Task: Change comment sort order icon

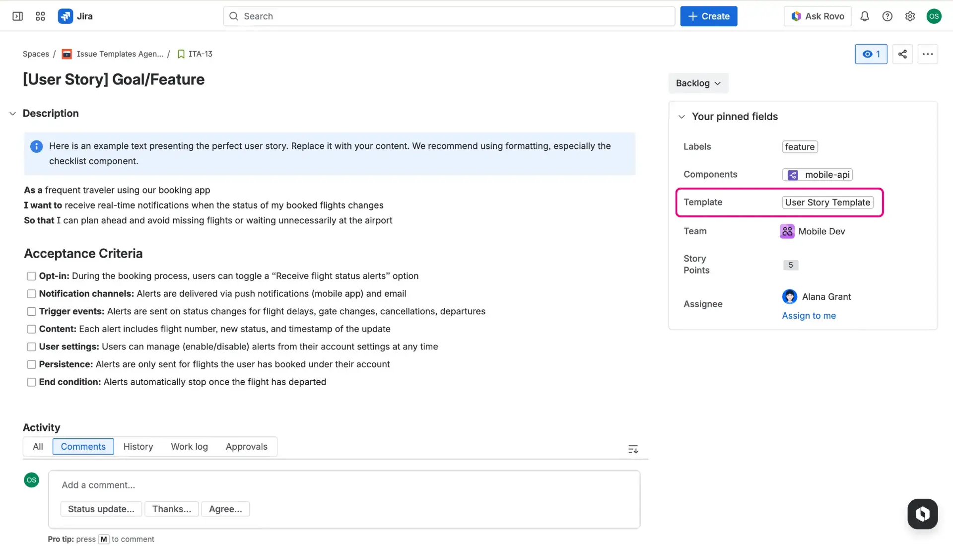Action: tap(633, 449)
